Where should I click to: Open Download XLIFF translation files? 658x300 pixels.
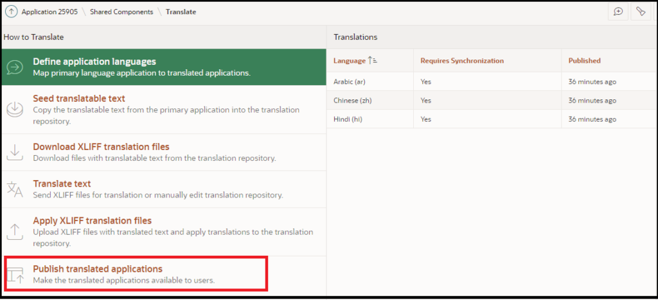(x=101, y=147)
